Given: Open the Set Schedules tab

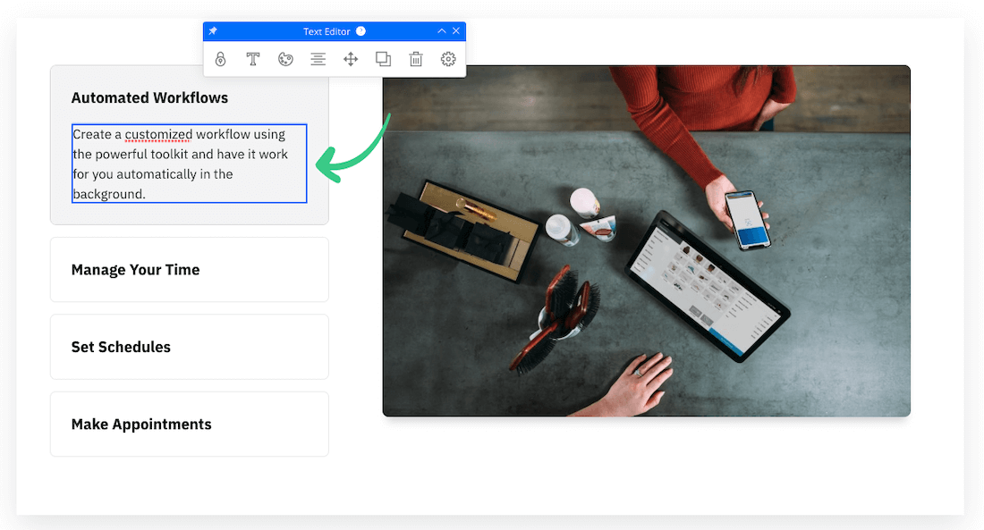Looking at the screenshot, I should pos(190,347).
